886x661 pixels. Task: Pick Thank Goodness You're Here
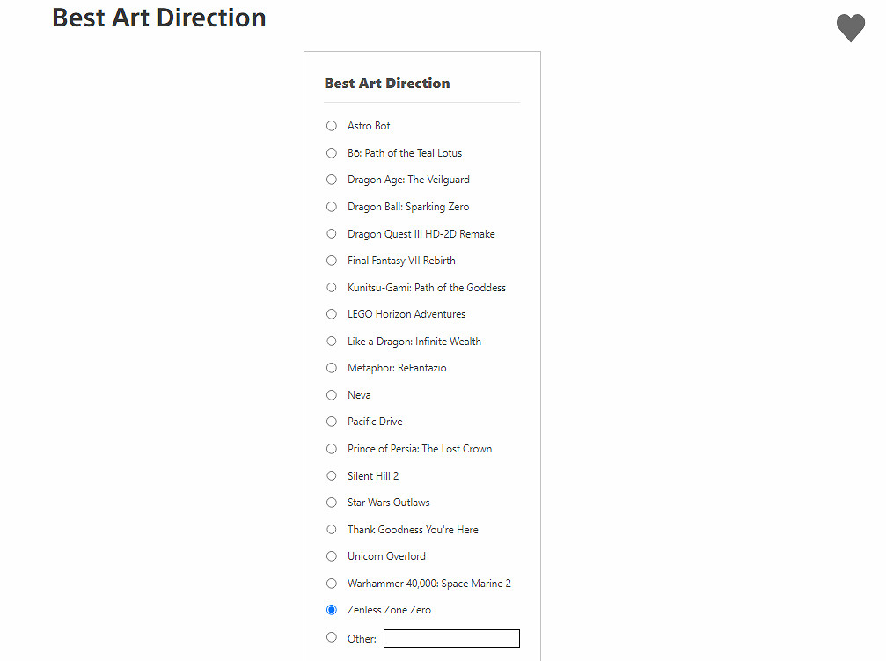tap(332, 530)
